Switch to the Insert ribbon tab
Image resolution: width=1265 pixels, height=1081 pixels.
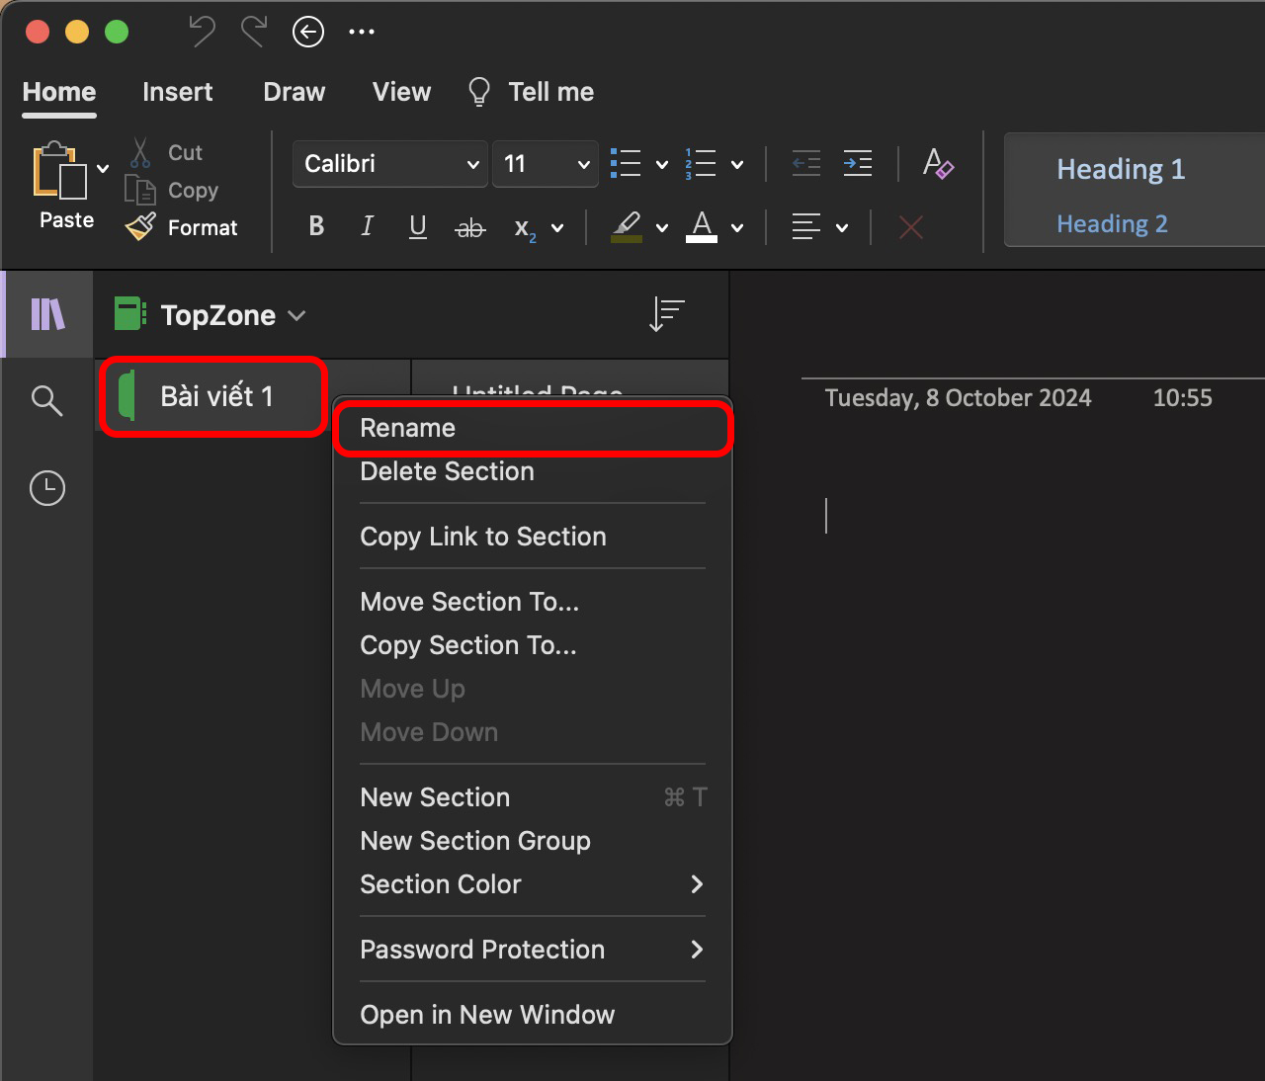point(178,92)
